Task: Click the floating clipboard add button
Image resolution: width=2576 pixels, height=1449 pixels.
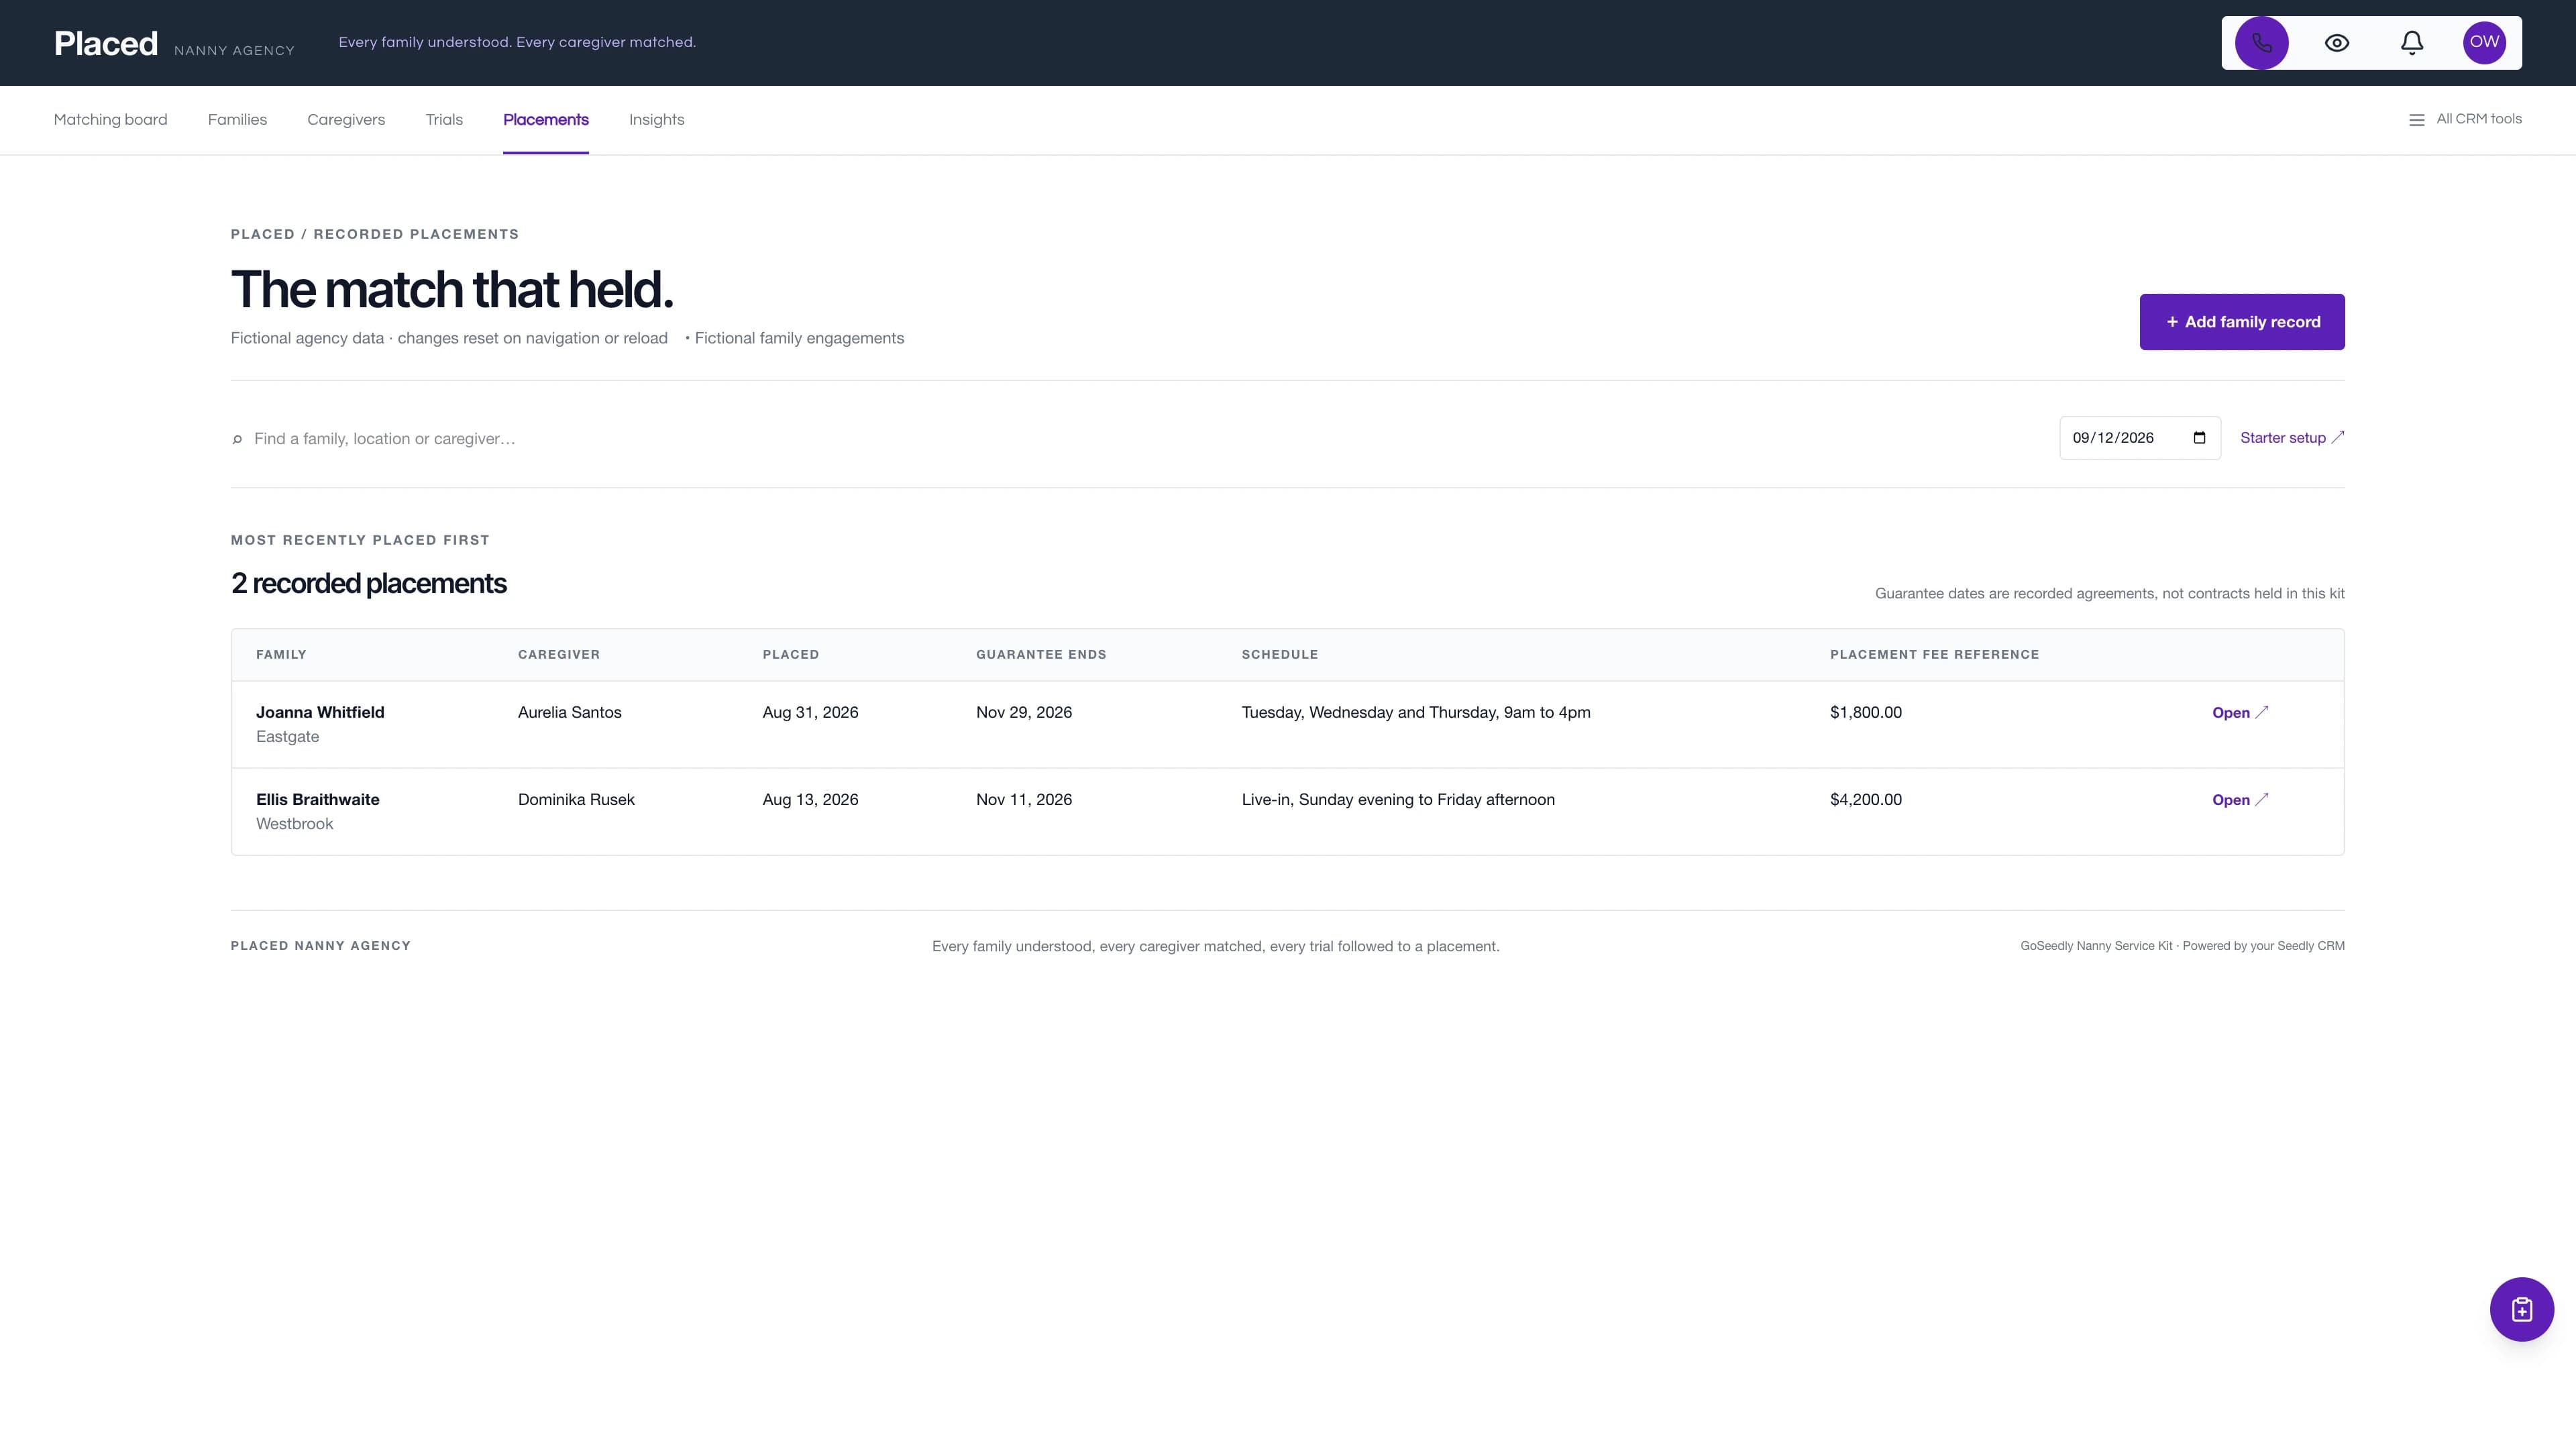Action: (x=2521, y=1309)
